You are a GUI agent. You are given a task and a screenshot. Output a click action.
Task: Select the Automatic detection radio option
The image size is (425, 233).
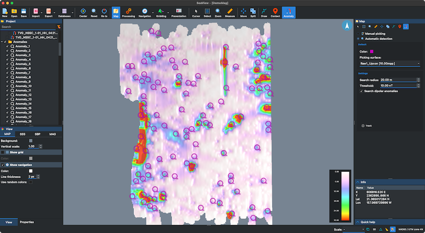[x=358, y=39]
